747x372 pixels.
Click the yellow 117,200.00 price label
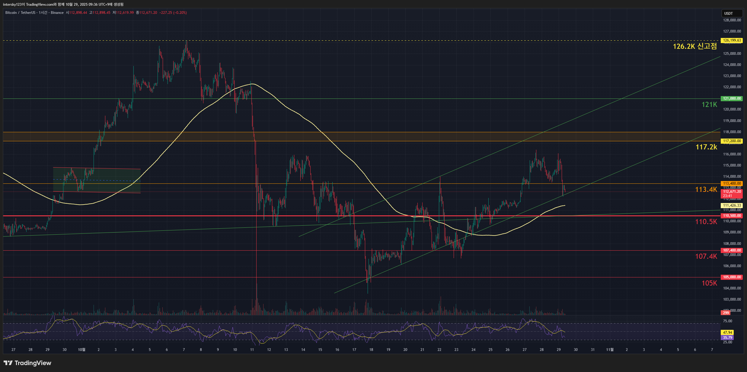[x=732, y=141]
